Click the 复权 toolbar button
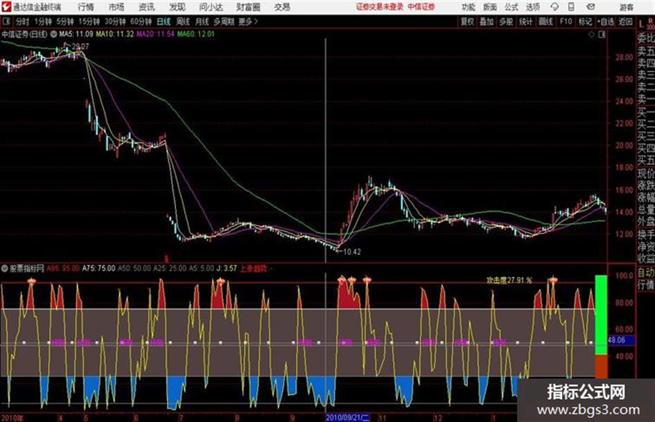 coord(467,21)
